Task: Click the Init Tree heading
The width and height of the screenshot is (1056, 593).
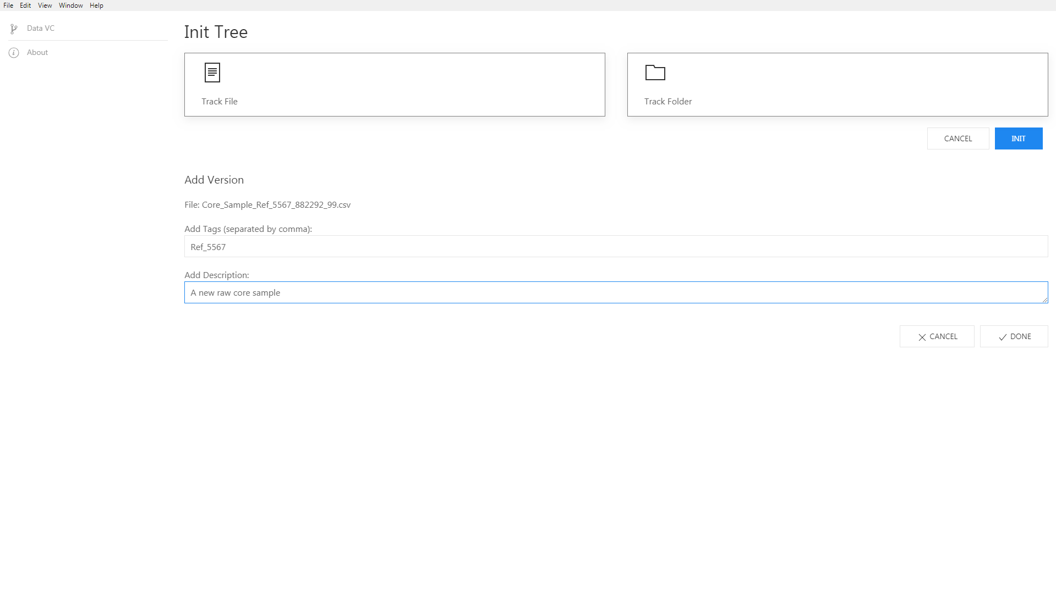Action: click(216, 32)
